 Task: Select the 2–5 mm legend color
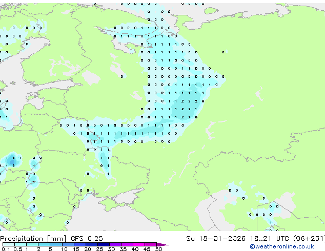pos(44,244)
